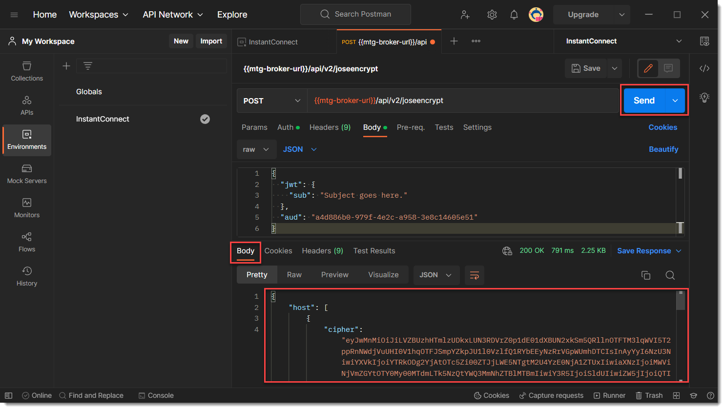725x410 pixels.
Task: Click the filter icon in environments list
Action: pos(88,66)
